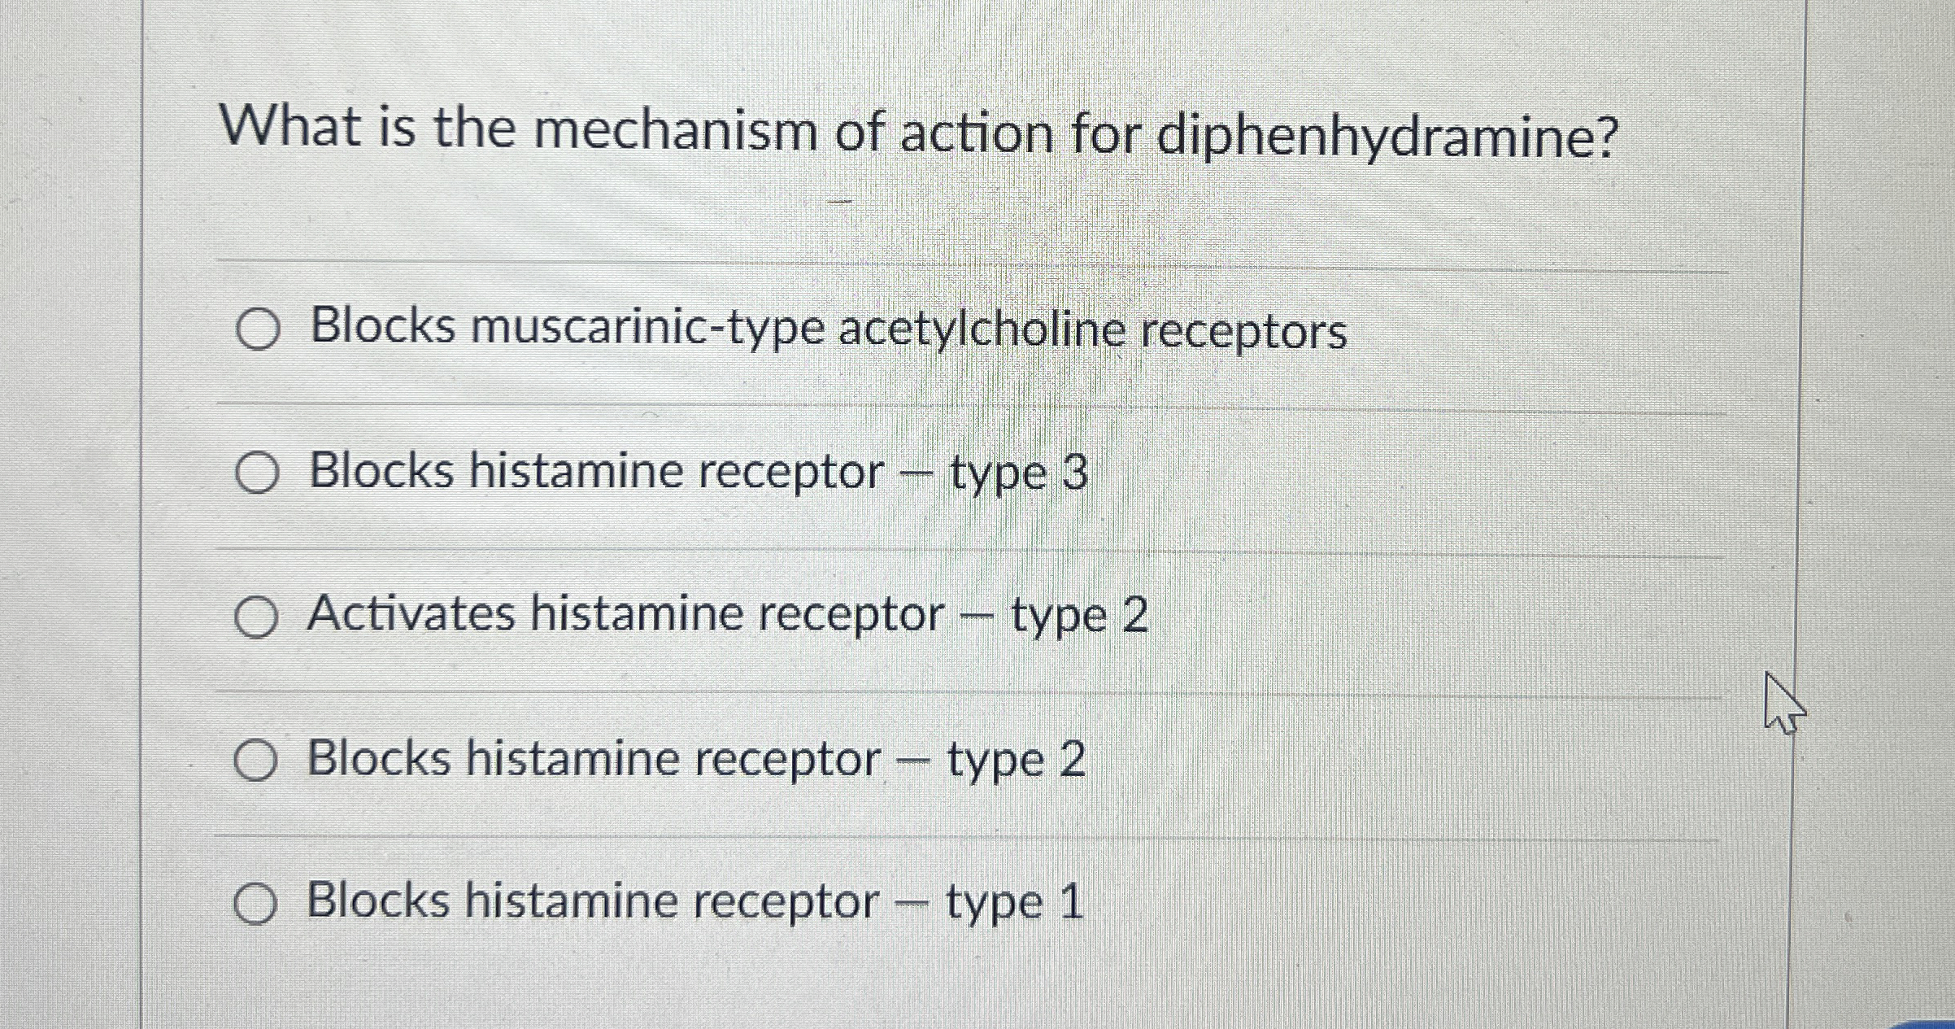Pick the radio button for 'Blocks histamine receptor – type 2'

pos(255,761)
